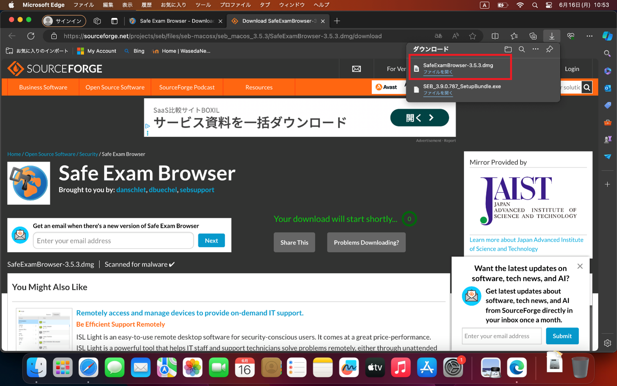Open My Account bookmark
617x386 pixels.
coord(97,51)
